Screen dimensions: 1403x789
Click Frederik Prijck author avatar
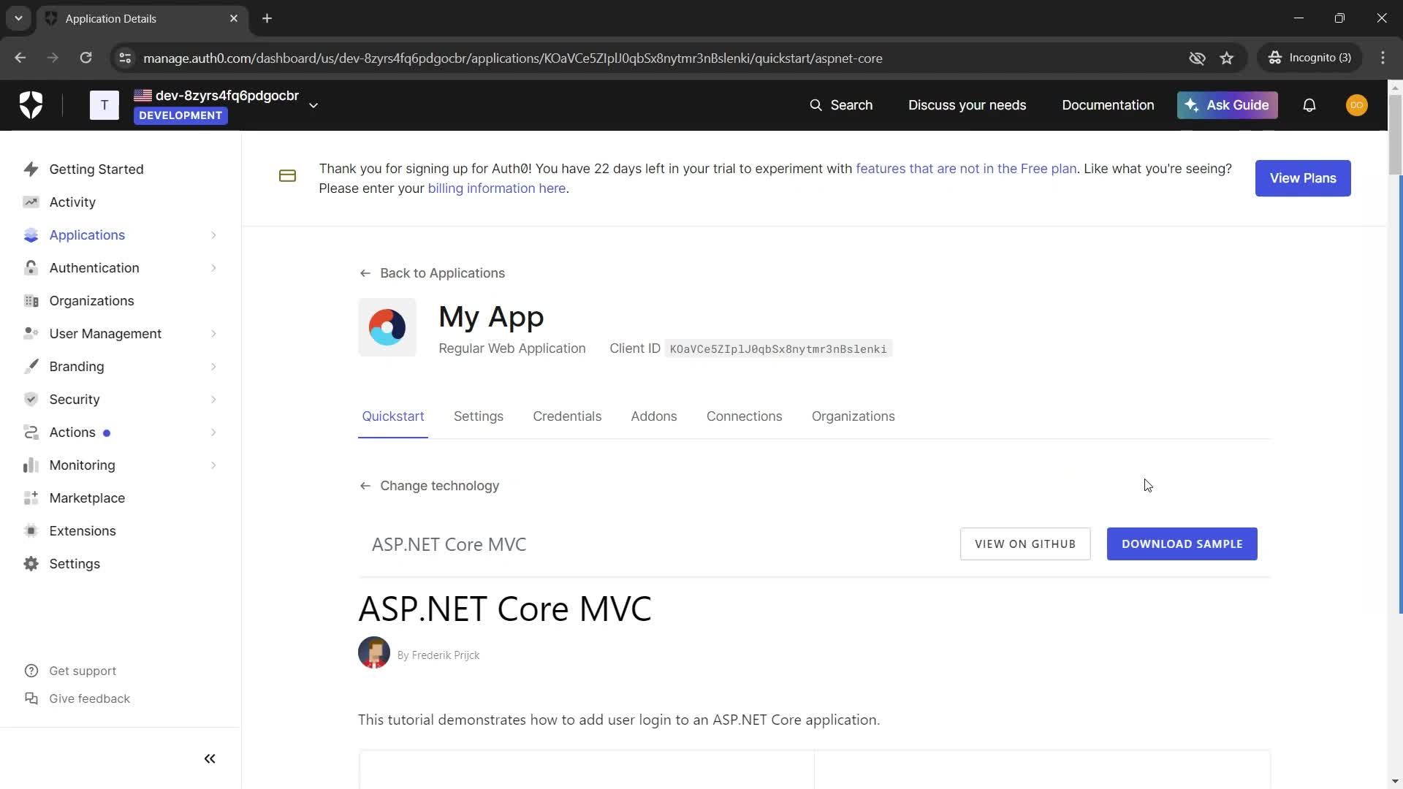coord(374,653)
